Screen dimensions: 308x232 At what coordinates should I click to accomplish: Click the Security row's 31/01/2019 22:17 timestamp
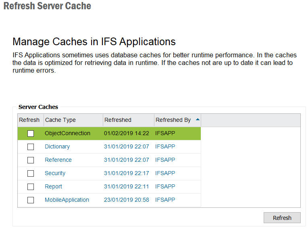[x=126, y=173]
